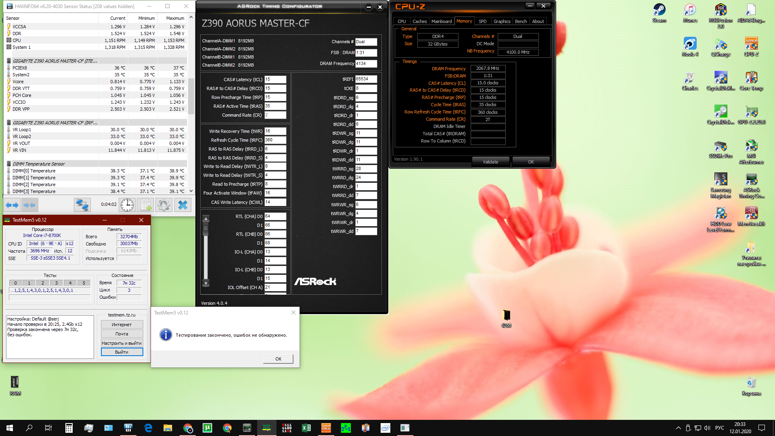Click HWiNFO expand arrows icon
Viewport: 775px width, 436px height.
pos(12,205)
